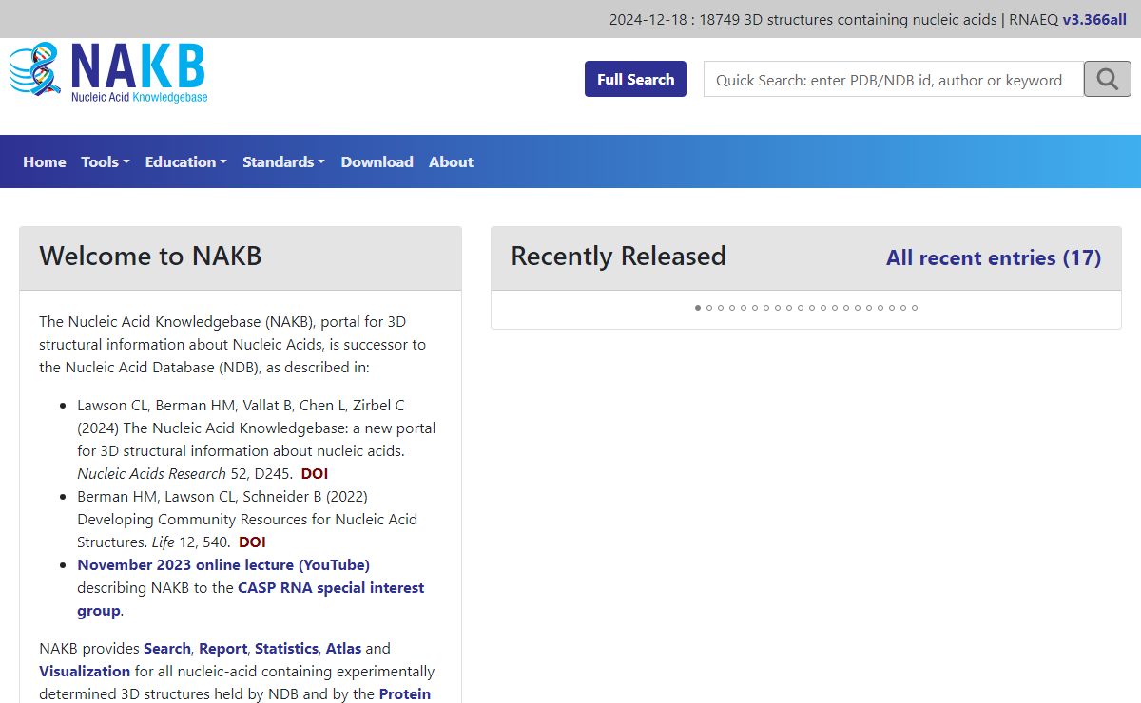The image size is (1141, 703).
Task: Follow the Visualization link
Action: tap(85, 671)
